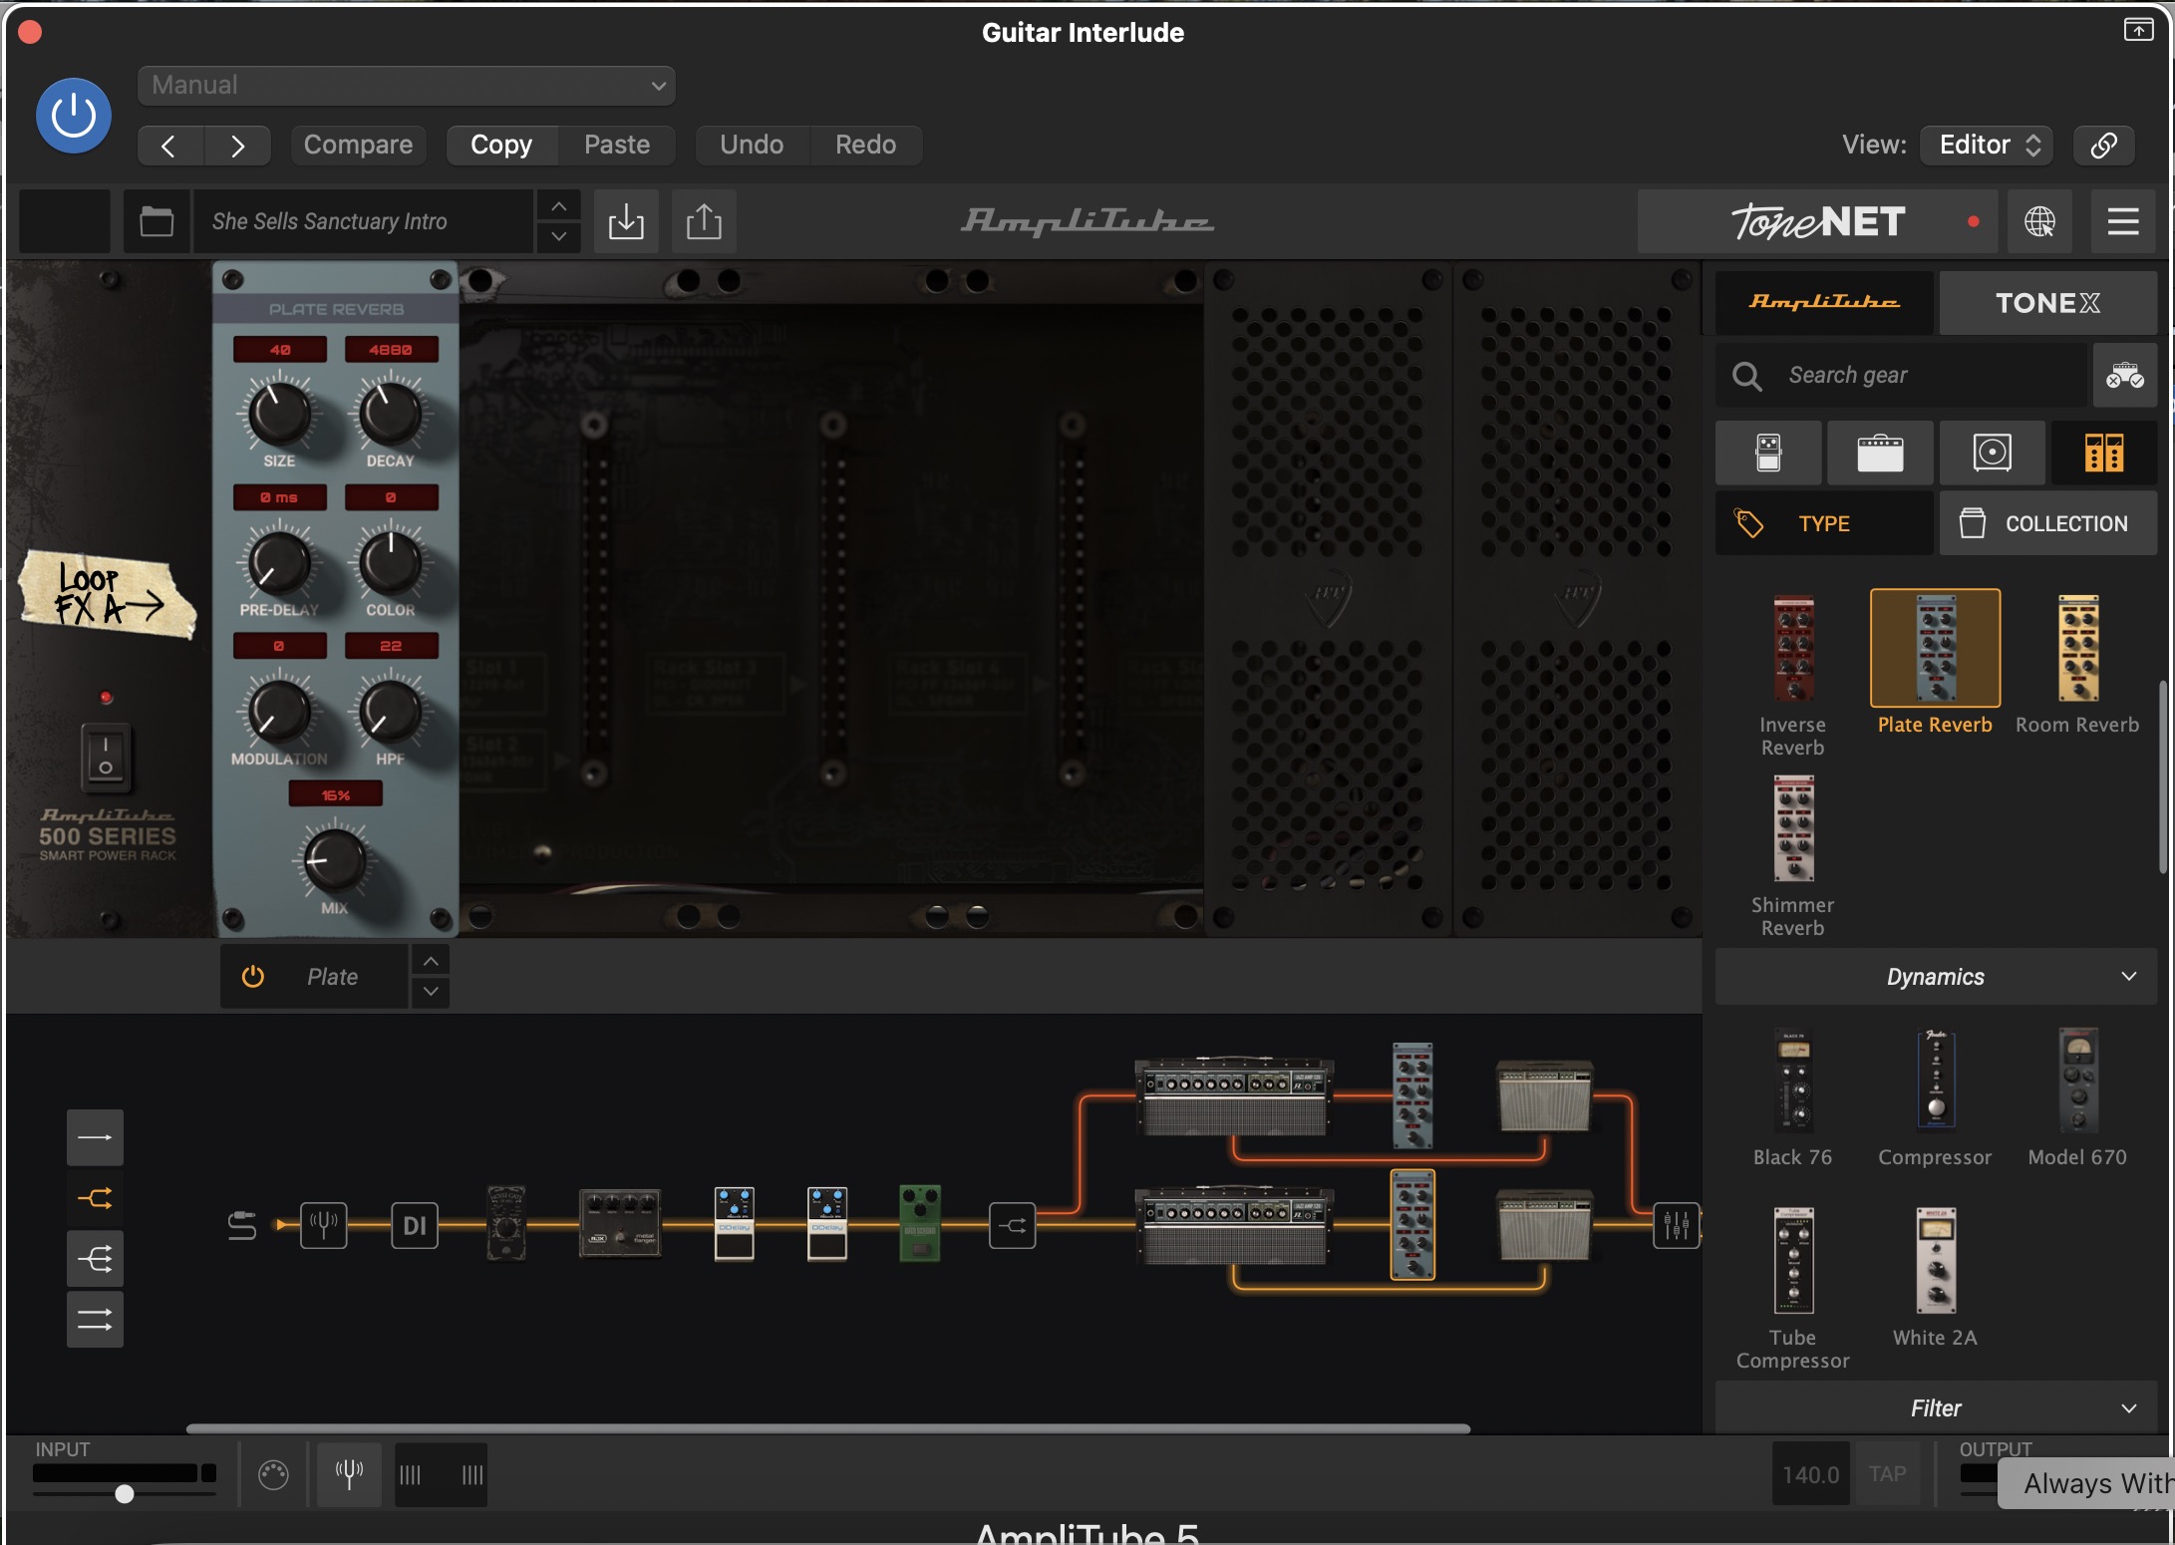This screenshot has width=2175, height=1545.
Task: Click the save preset download icon
Action: (x=626, y=221)
